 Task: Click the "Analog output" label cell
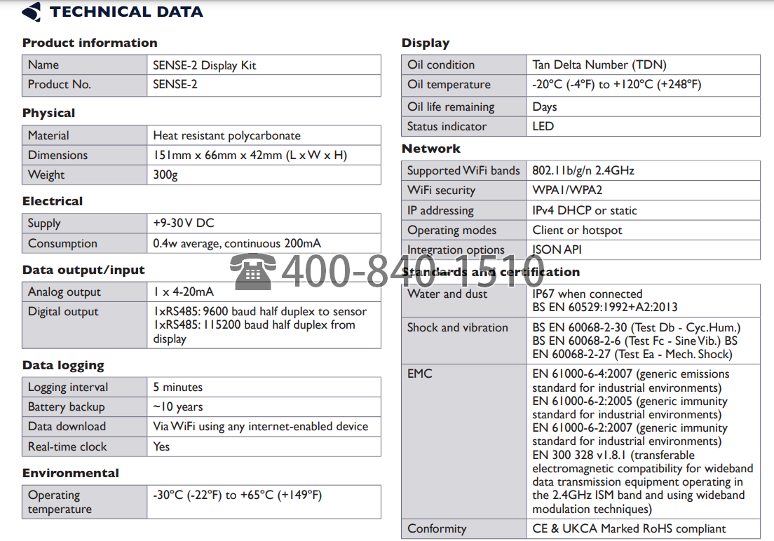84,292
